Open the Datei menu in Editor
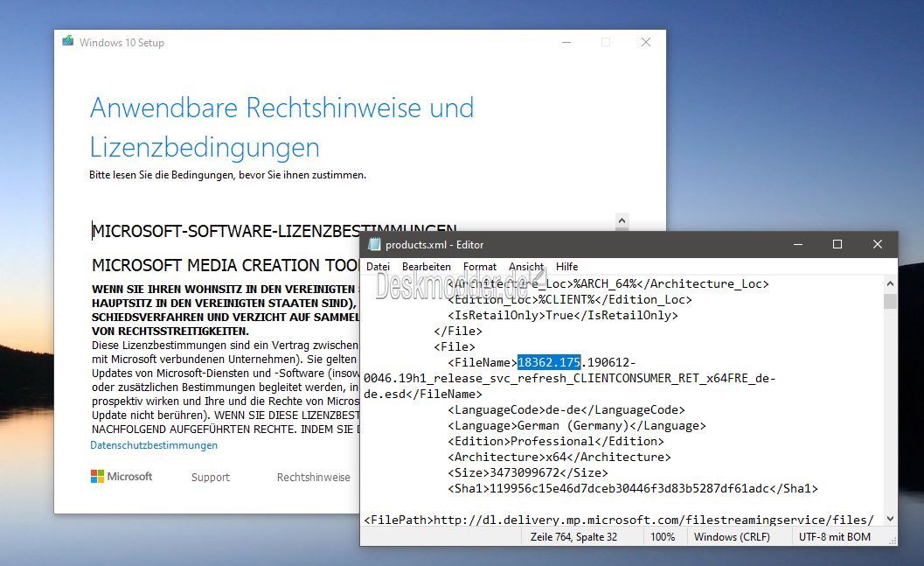Image resolution: width=924 pixels, height=566 pixels. point(378,267)
